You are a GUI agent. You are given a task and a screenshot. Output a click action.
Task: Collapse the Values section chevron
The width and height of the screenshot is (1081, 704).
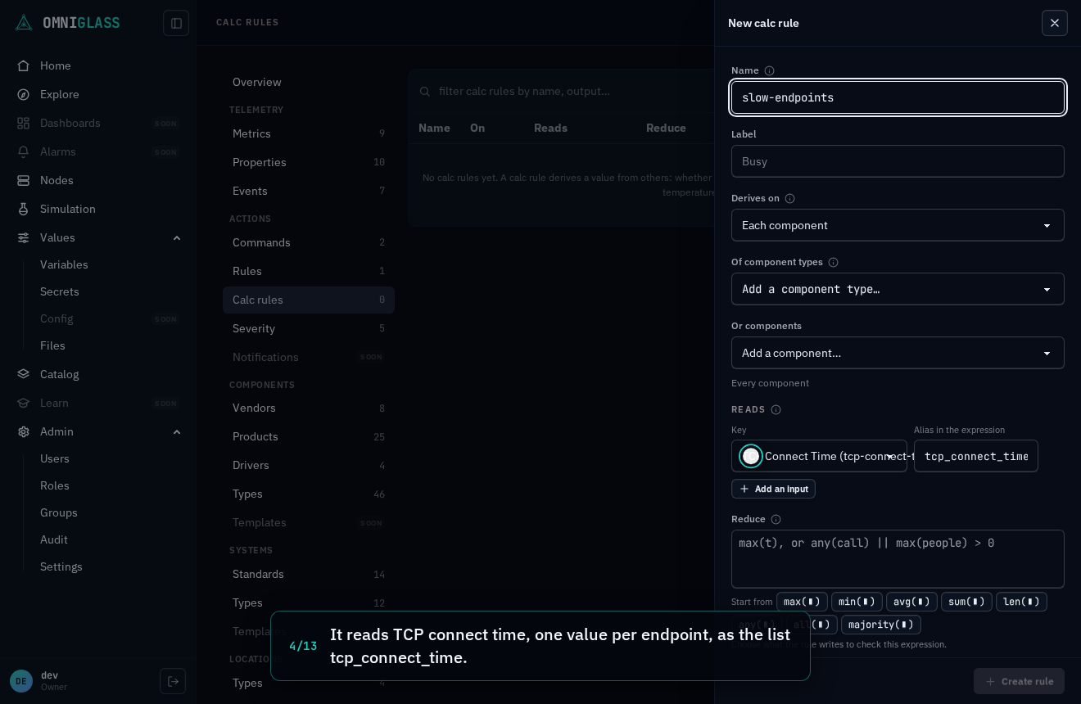pyautogui.click(x=177, y=237)
